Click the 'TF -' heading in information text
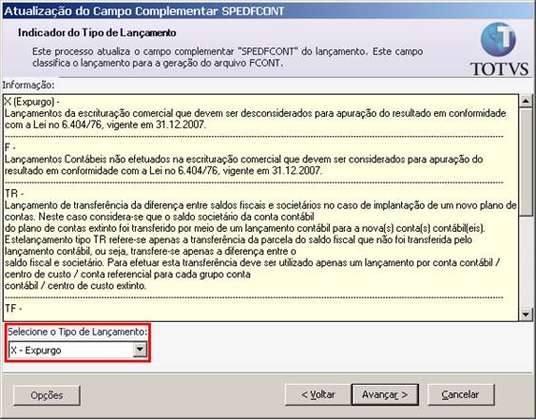The height and width of the screenshot is (420, 536). tap(13, 309)
